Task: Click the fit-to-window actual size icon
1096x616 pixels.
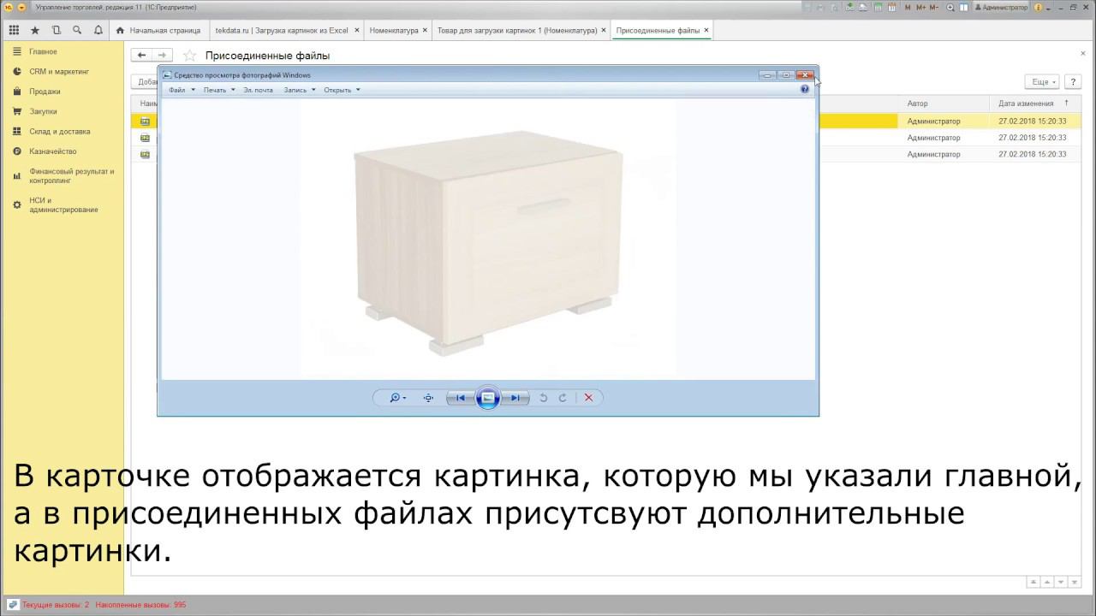Action: point(428,398)
